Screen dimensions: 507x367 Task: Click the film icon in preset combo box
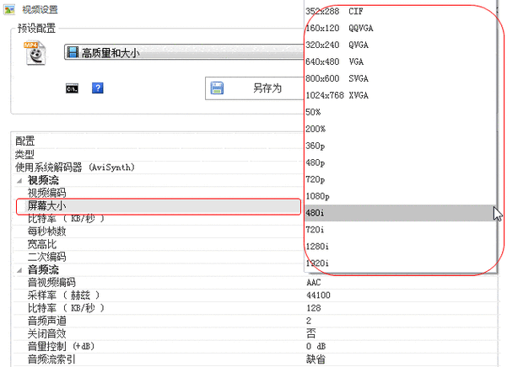click(73, 53)
